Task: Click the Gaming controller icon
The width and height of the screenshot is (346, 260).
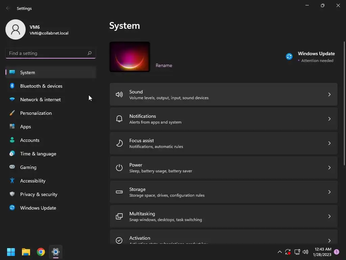Action: 12,167
